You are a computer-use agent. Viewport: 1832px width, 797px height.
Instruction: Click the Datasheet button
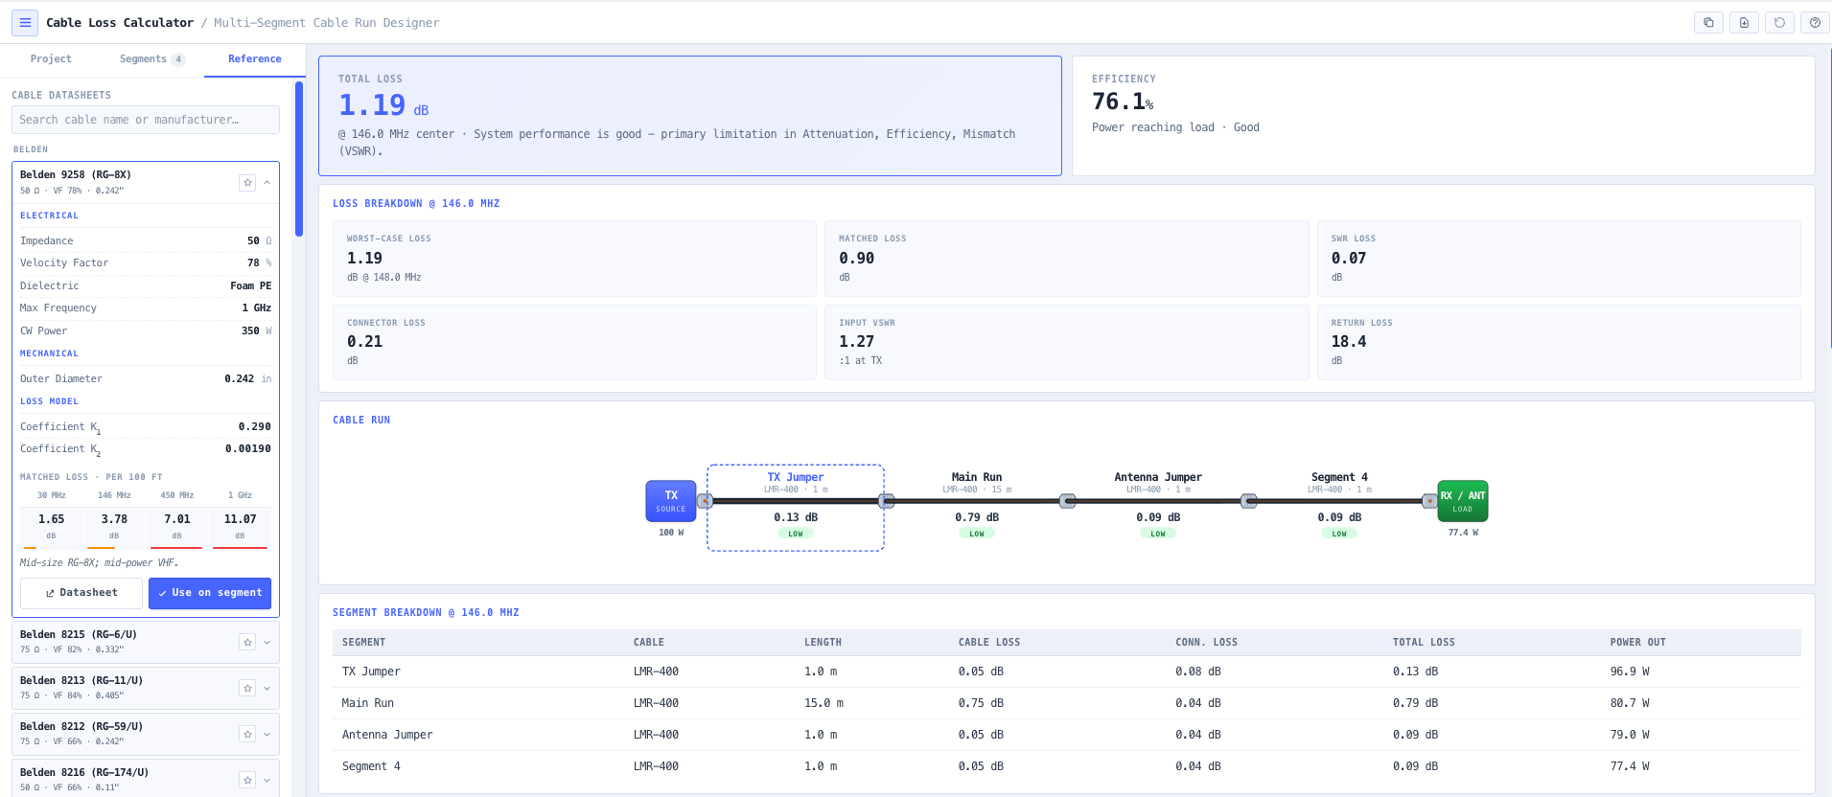(x=81, y=593)
